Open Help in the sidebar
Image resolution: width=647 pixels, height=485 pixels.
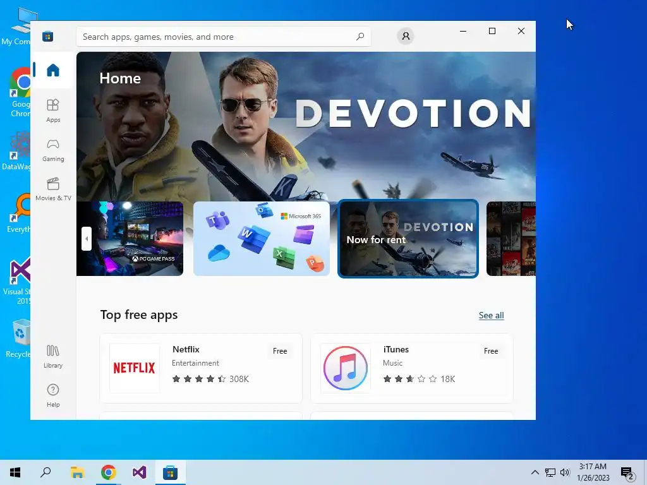pos(53,395)
